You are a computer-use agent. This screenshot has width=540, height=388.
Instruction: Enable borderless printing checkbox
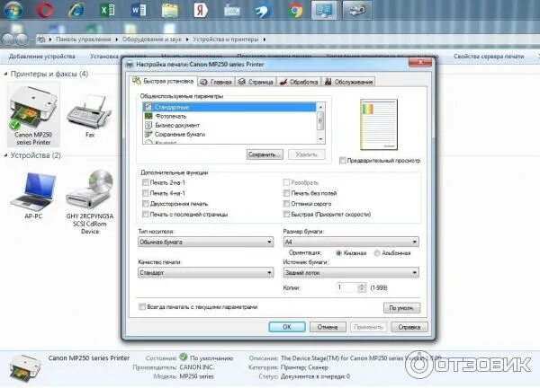[286, 193]
